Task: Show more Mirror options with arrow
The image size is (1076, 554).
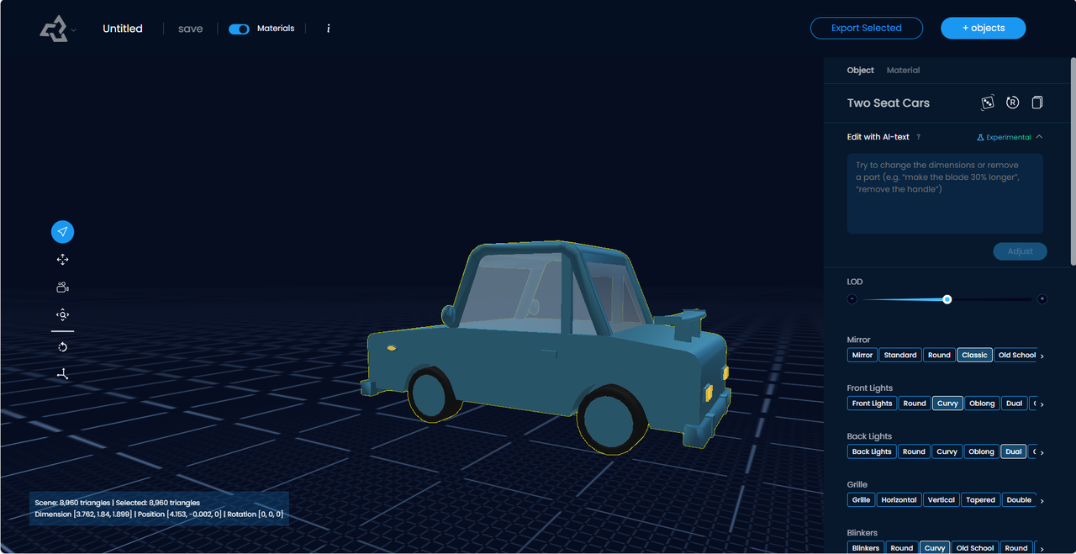Action: click(x=1042, y=356)
